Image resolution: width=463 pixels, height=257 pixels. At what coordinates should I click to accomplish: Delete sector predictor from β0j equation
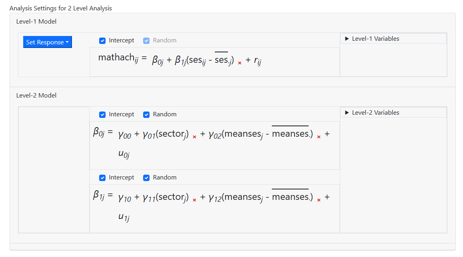point(195,137)
